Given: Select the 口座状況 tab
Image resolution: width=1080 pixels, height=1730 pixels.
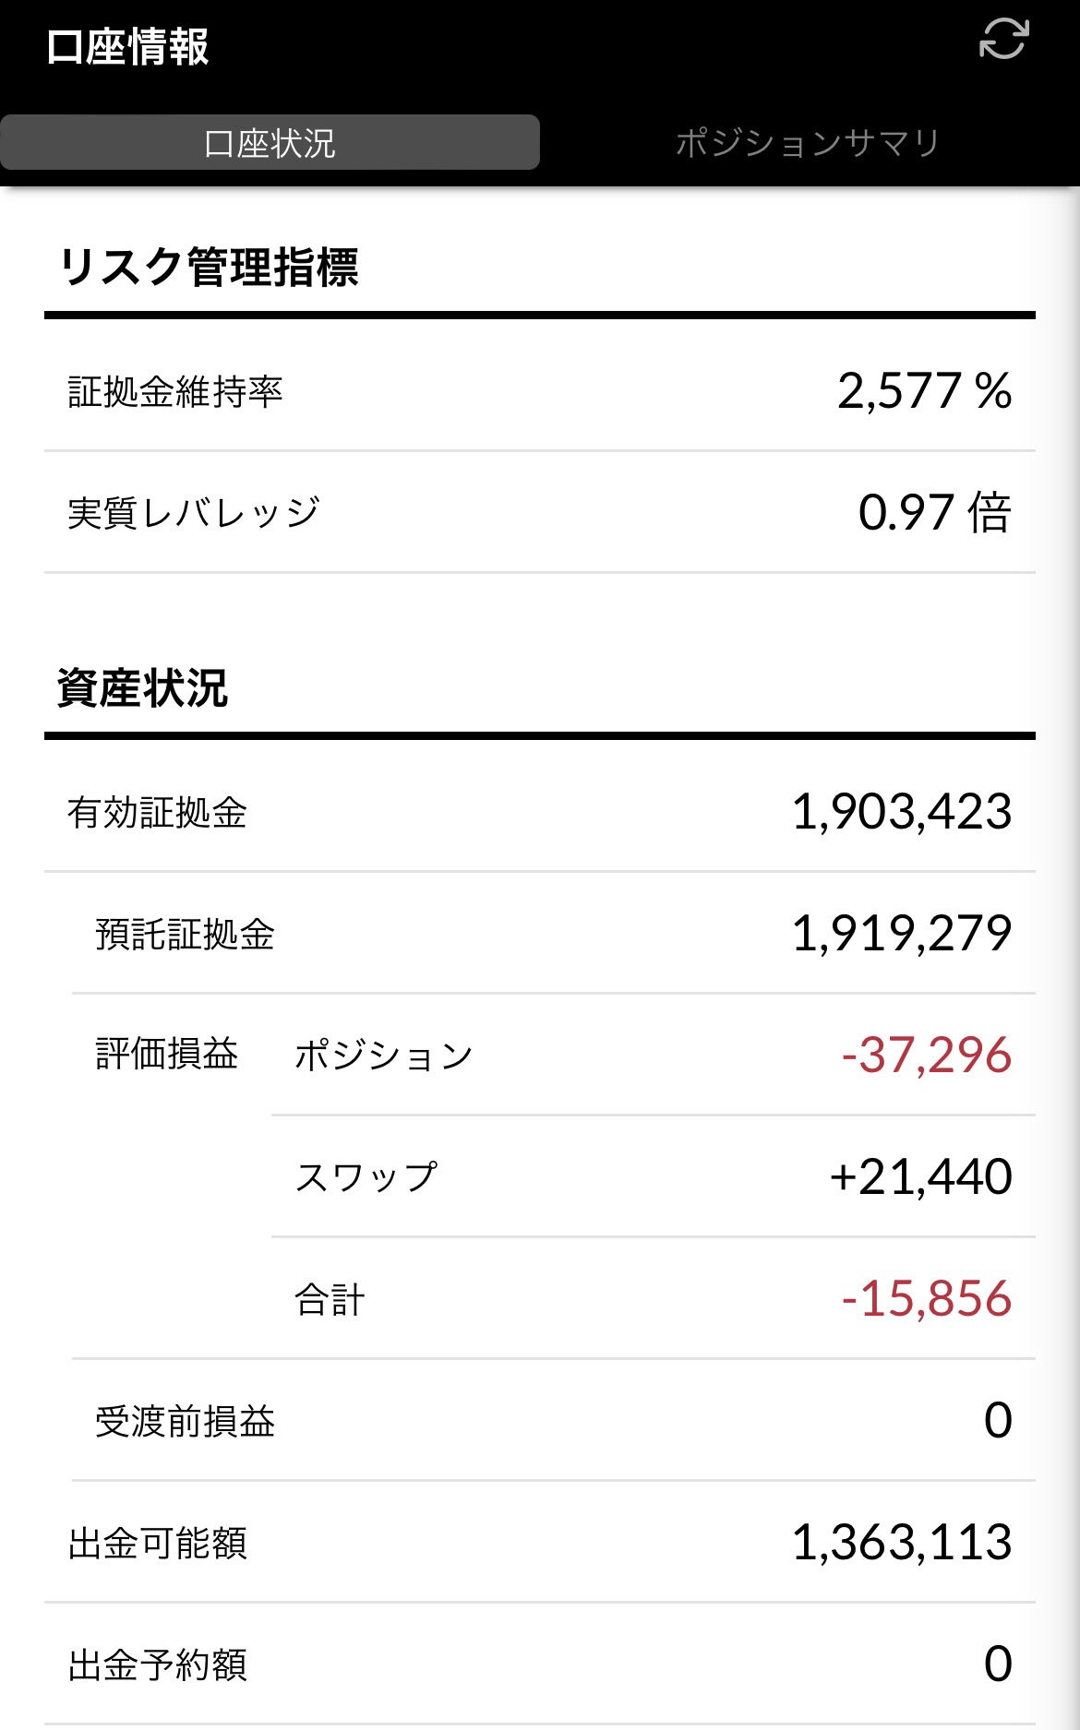Looking at the screenshot, I should 270,143.
